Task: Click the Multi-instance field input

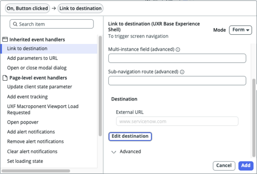Action: (x=177, y=58)
